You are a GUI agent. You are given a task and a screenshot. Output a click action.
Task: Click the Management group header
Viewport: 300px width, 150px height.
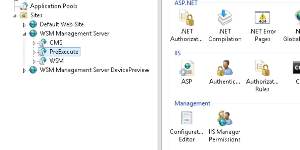[x=192, y=103]
